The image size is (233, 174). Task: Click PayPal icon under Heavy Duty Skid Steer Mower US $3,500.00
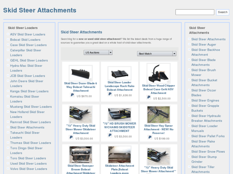coord(71,137)
